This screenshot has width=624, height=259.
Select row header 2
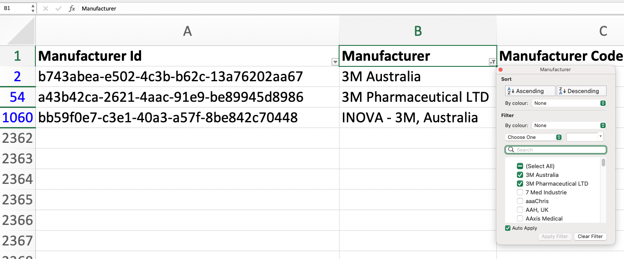coord(17,76)
